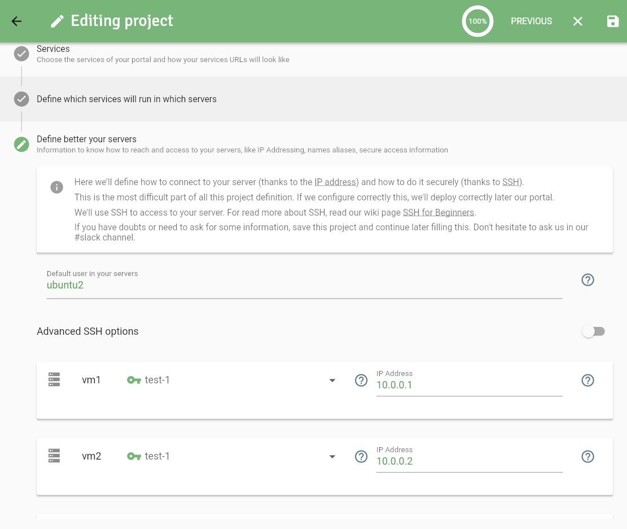Click the vm1 server icon
Screen dimensions: 627x529
click(54, 380)
